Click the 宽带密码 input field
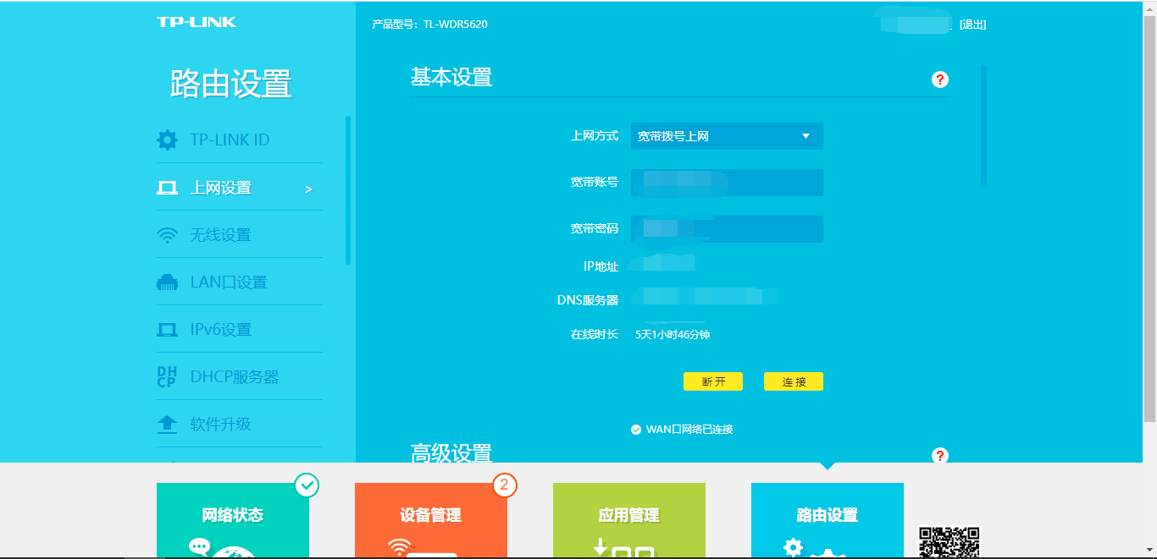 (727, 229)
